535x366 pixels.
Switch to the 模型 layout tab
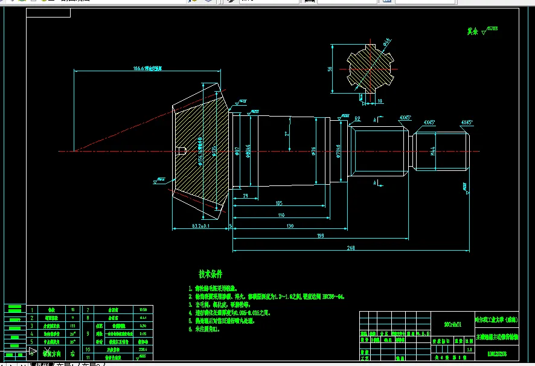point(42,364)
